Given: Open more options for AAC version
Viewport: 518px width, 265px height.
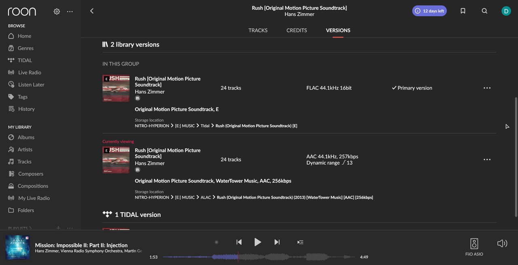Looking at the screenshot, I should [487, 160].
